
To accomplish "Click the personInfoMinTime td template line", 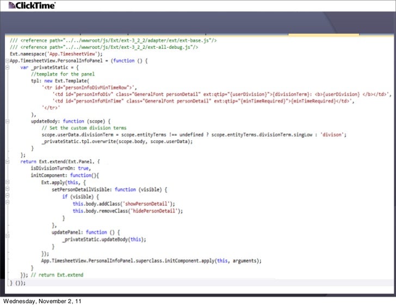I will click(x=203, y=101).
